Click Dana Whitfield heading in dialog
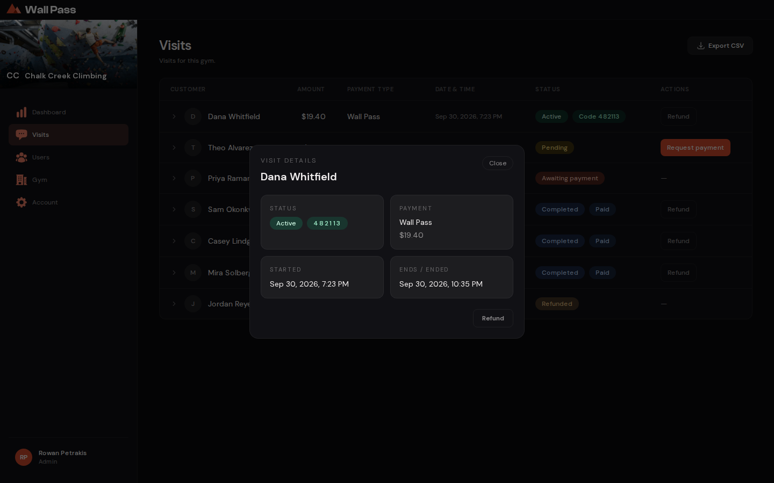The height and width of the screenshot is (483, 774). point(298,177)
